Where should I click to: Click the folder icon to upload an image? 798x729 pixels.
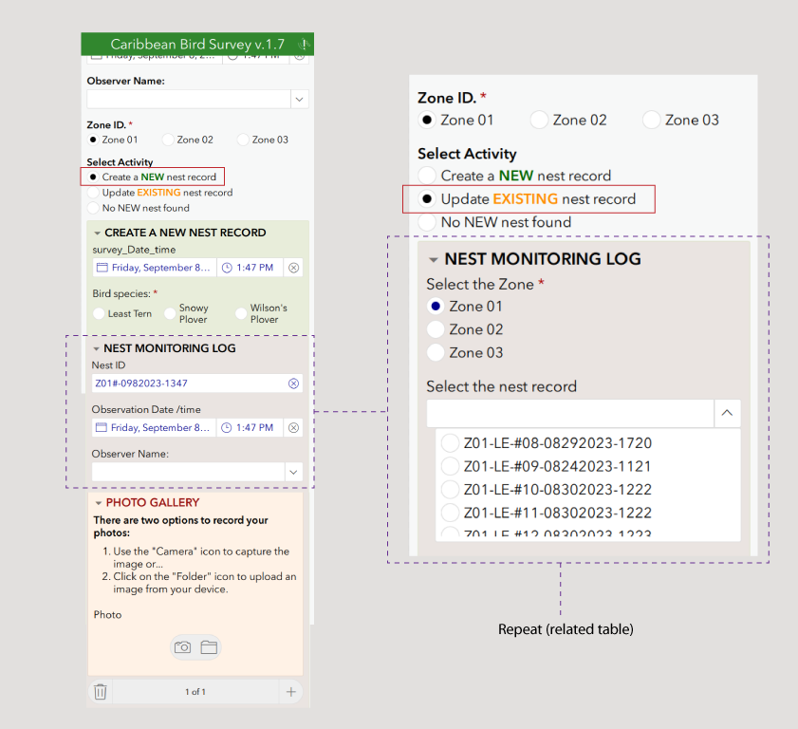coord(209,646)
